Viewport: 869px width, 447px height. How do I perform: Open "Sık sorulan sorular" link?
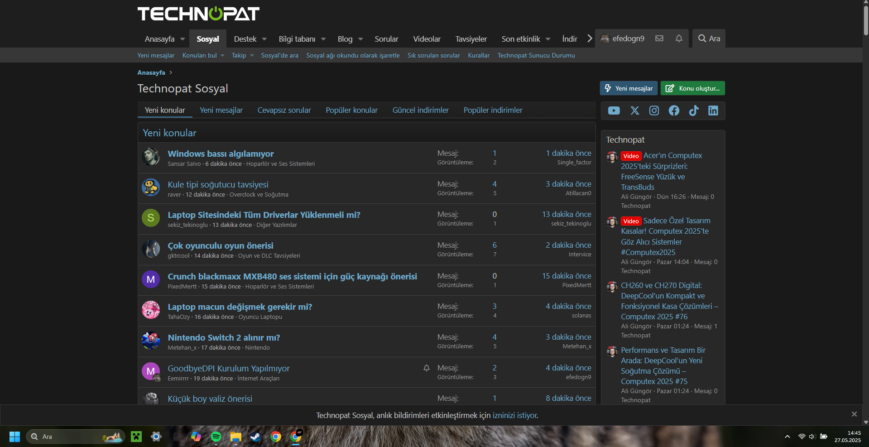pyautogui.click(x=433, y=55)
